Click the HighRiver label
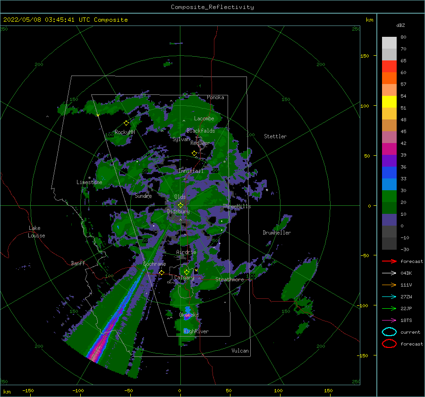Image resolution: width=425 pixels, height=397 pixels. click(196, 331)
